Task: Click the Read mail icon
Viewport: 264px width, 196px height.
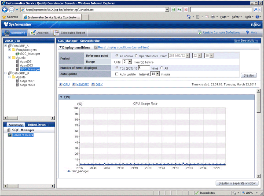Action: point(207,17)
